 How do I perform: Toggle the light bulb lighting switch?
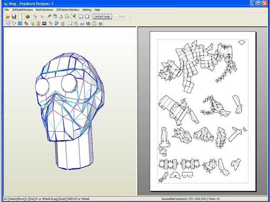point(21,17)
